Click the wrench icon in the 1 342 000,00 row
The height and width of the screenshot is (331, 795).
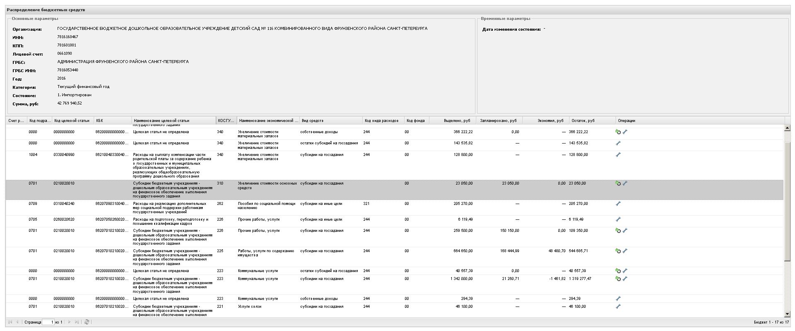(625, 279)
